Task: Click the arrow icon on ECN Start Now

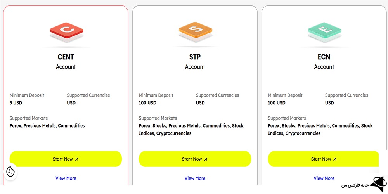Action: (335, 159)
